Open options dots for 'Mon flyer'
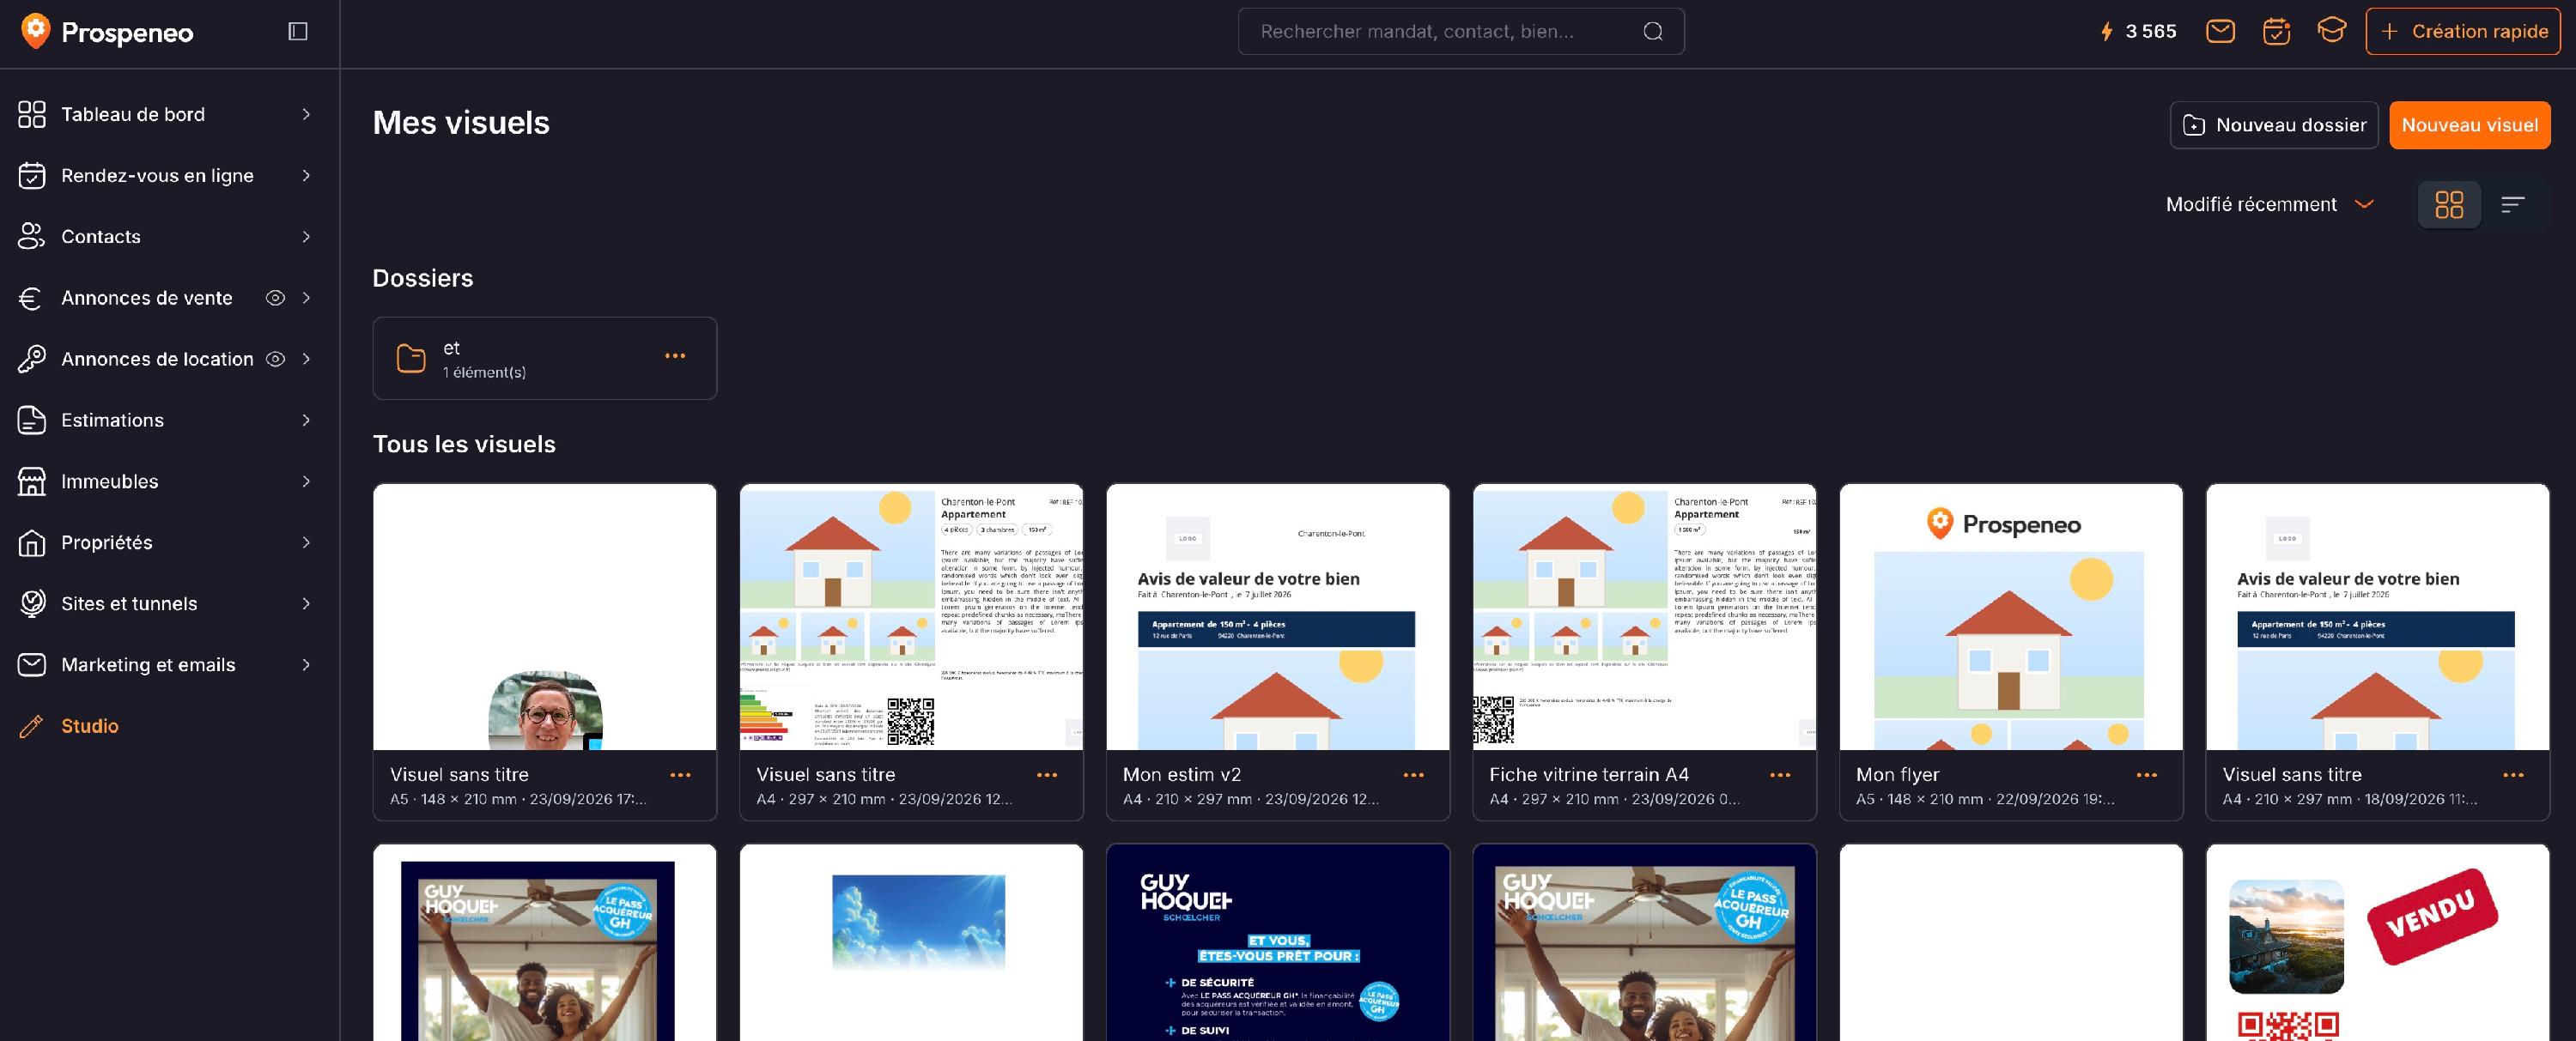The height and width of the screenshot is (1041, 2576). point(2146,775)
